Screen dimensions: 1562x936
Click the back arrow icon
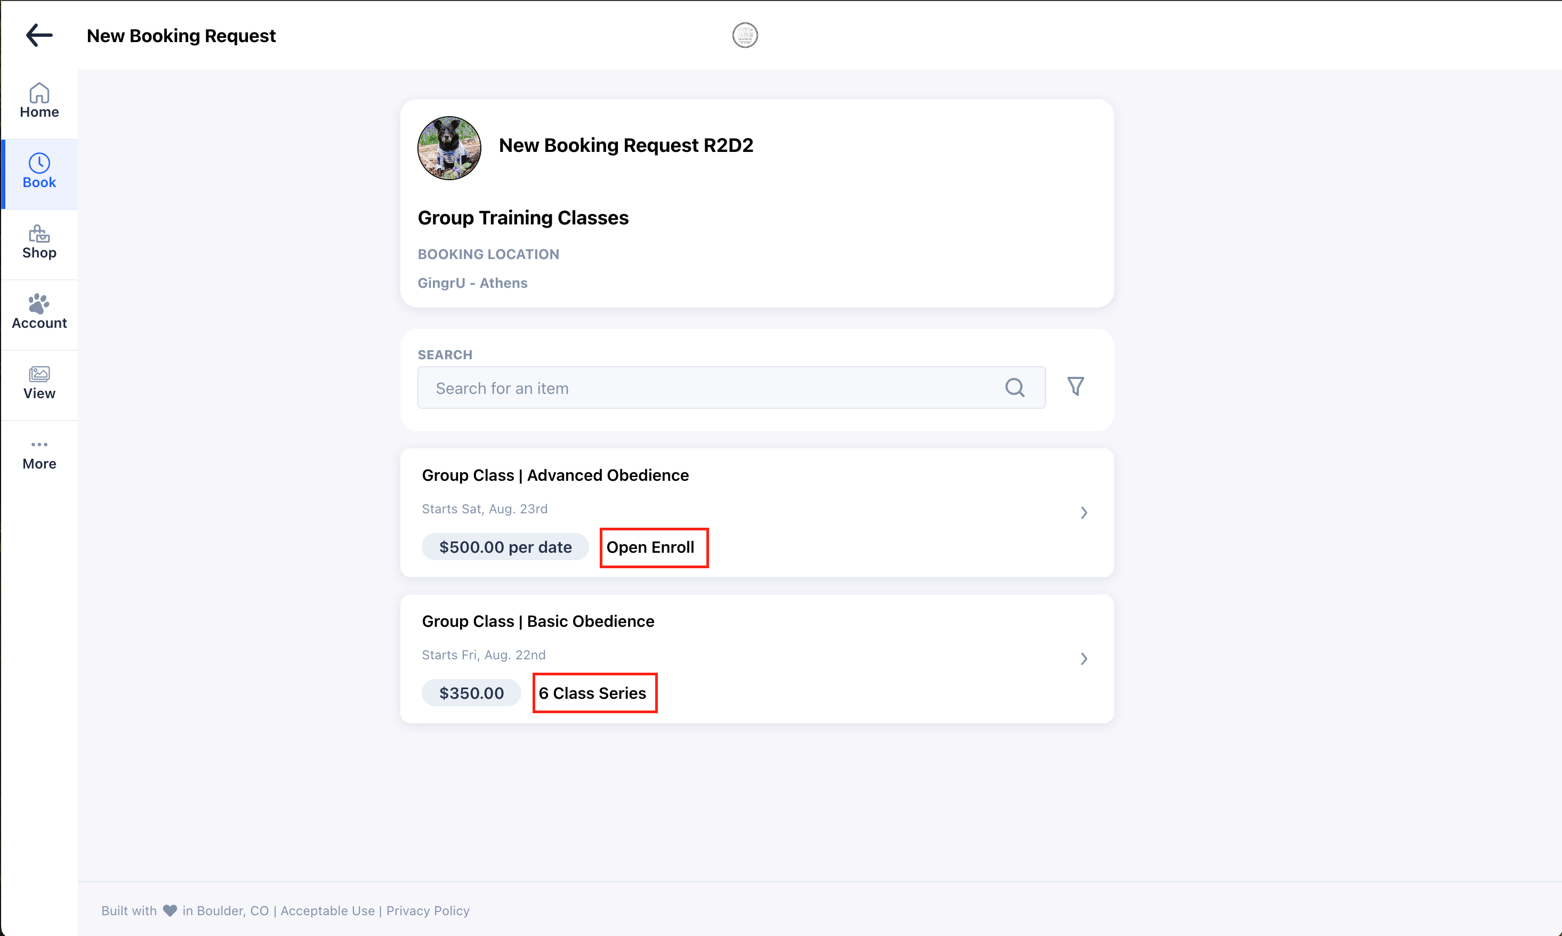tap(39, 35)
